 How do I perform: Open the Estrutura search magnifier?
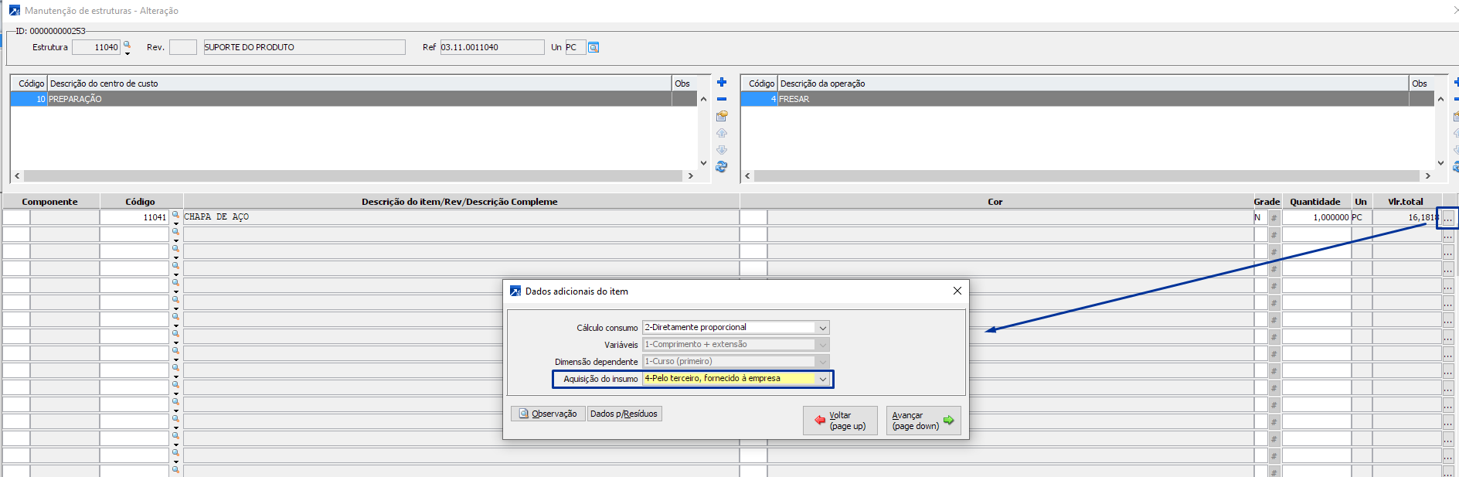(128, 45)
